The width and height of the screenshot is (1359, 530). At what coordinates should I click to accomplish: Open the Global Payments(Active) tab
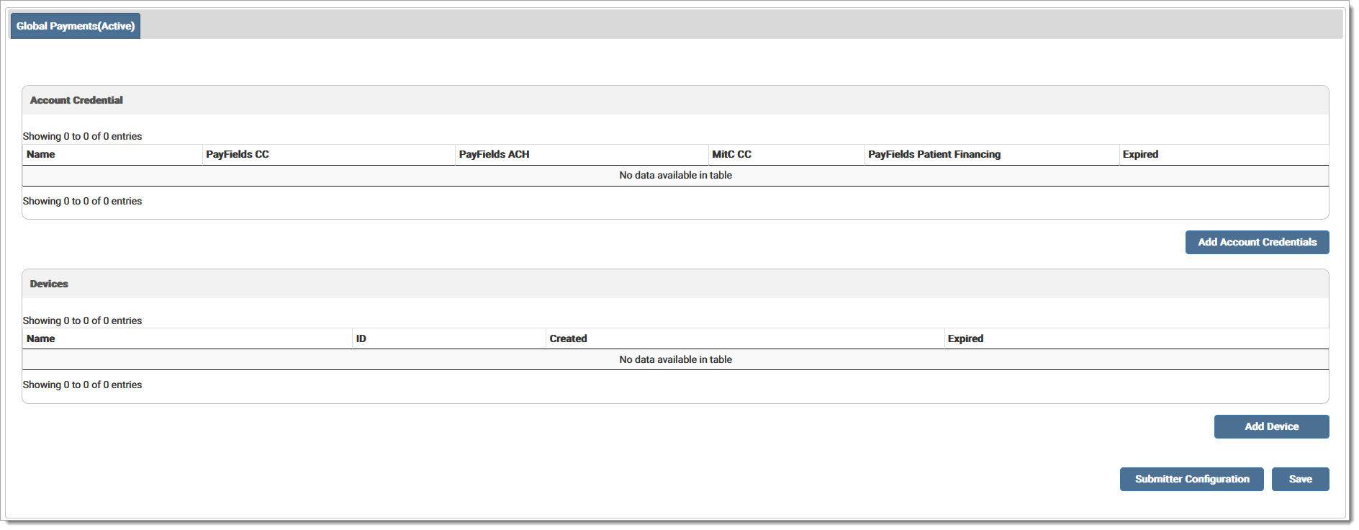click(x=76, y=26)
